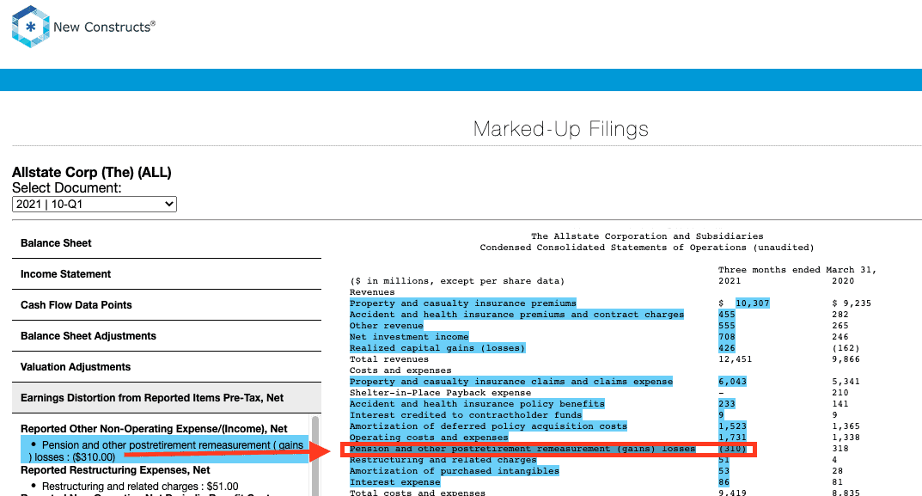Click Reported Other Non-Operating Expense/(Income), Net heading

click(x=154, y=429)
